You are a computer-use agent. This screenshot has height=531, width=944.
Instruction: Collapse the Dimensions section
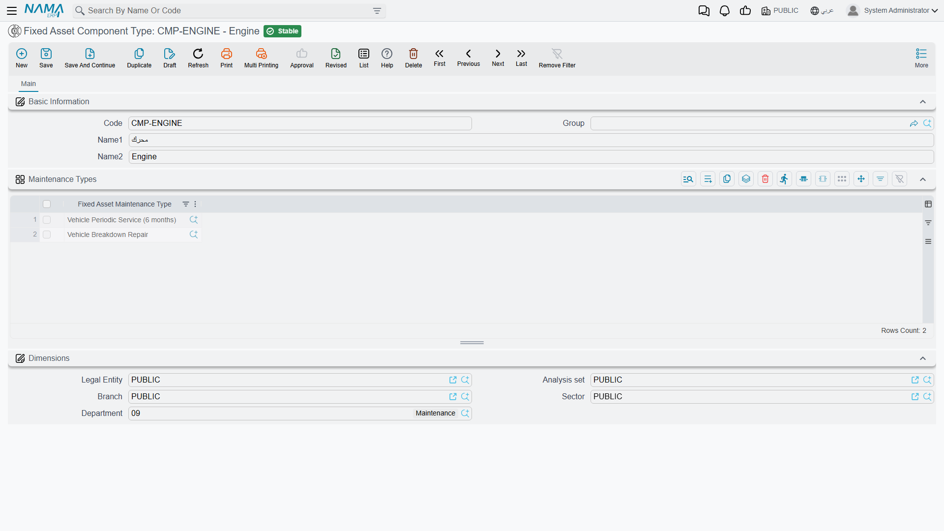click(923, 358)
